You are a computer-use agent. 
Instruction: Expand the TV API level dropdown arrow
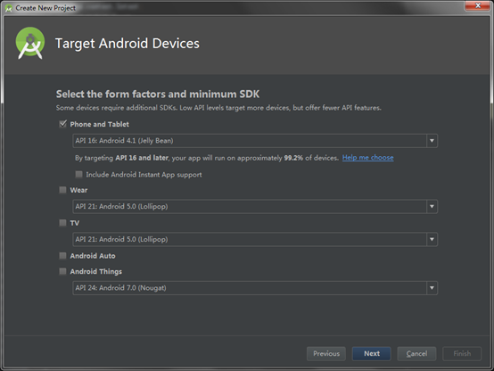[432, 239]
